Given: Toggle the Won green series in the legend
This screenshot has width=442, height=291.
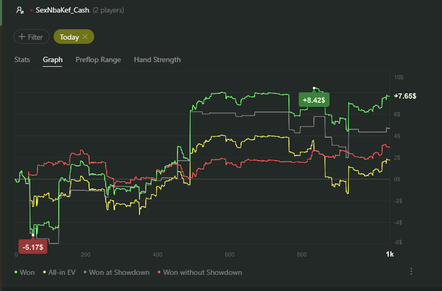Looking at the screenshot, I should tap(25, 273).
